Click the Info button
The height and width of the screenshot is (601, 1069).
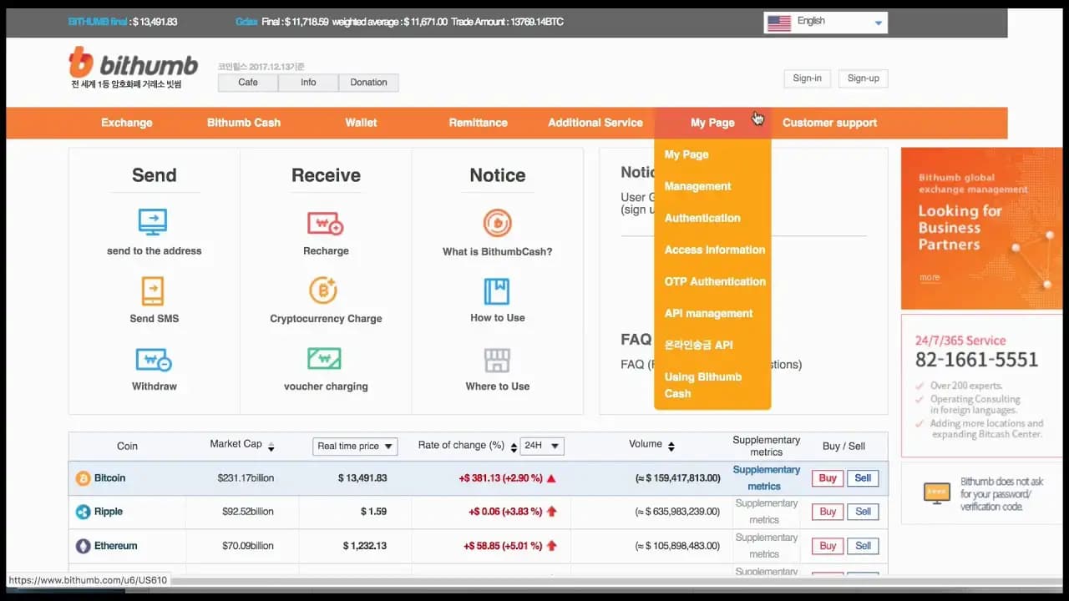tap(308, 83)
